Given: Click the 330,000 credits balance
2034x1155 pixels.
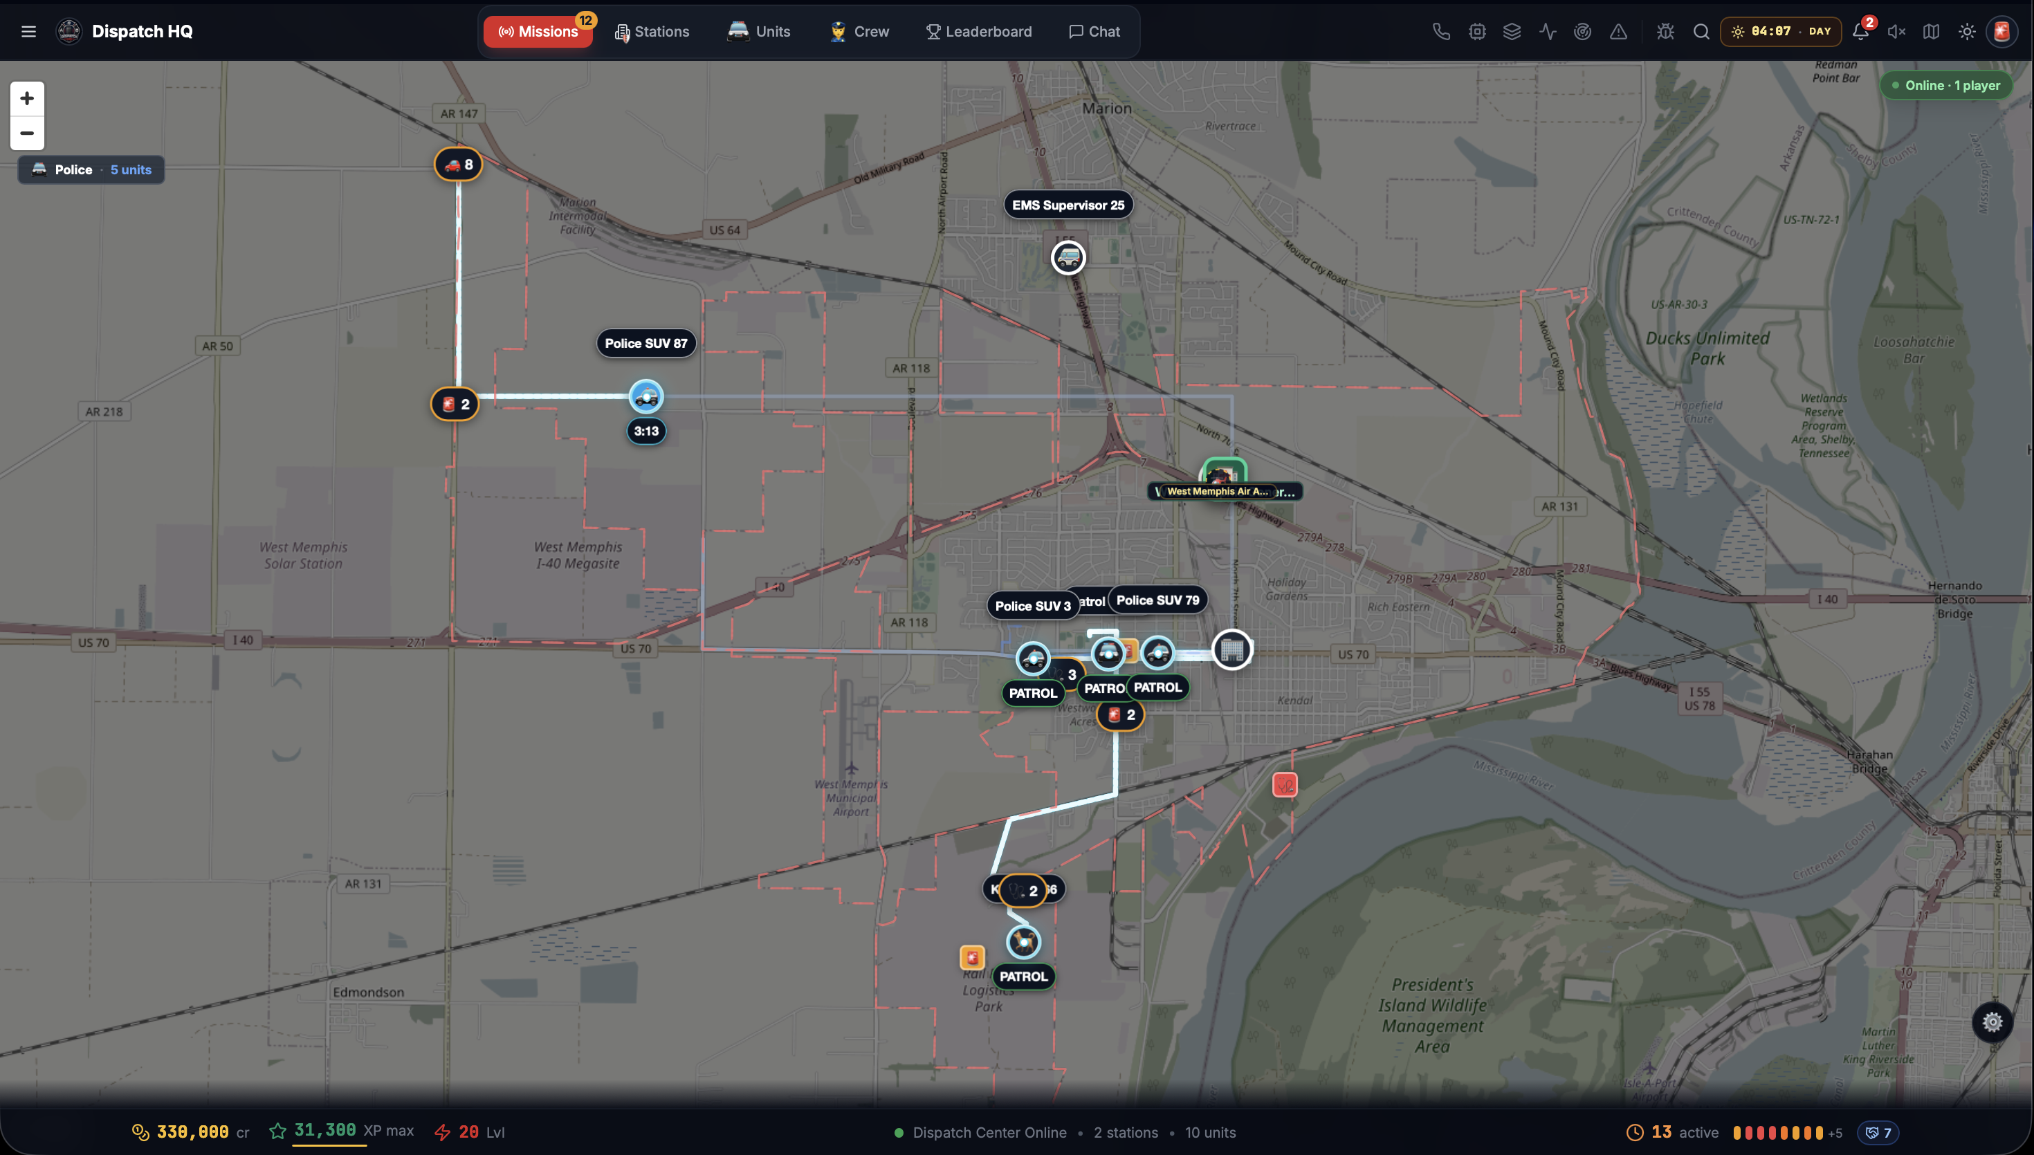Looking at the screenshot, I should pyautogui.click(x=190, y=1132).
